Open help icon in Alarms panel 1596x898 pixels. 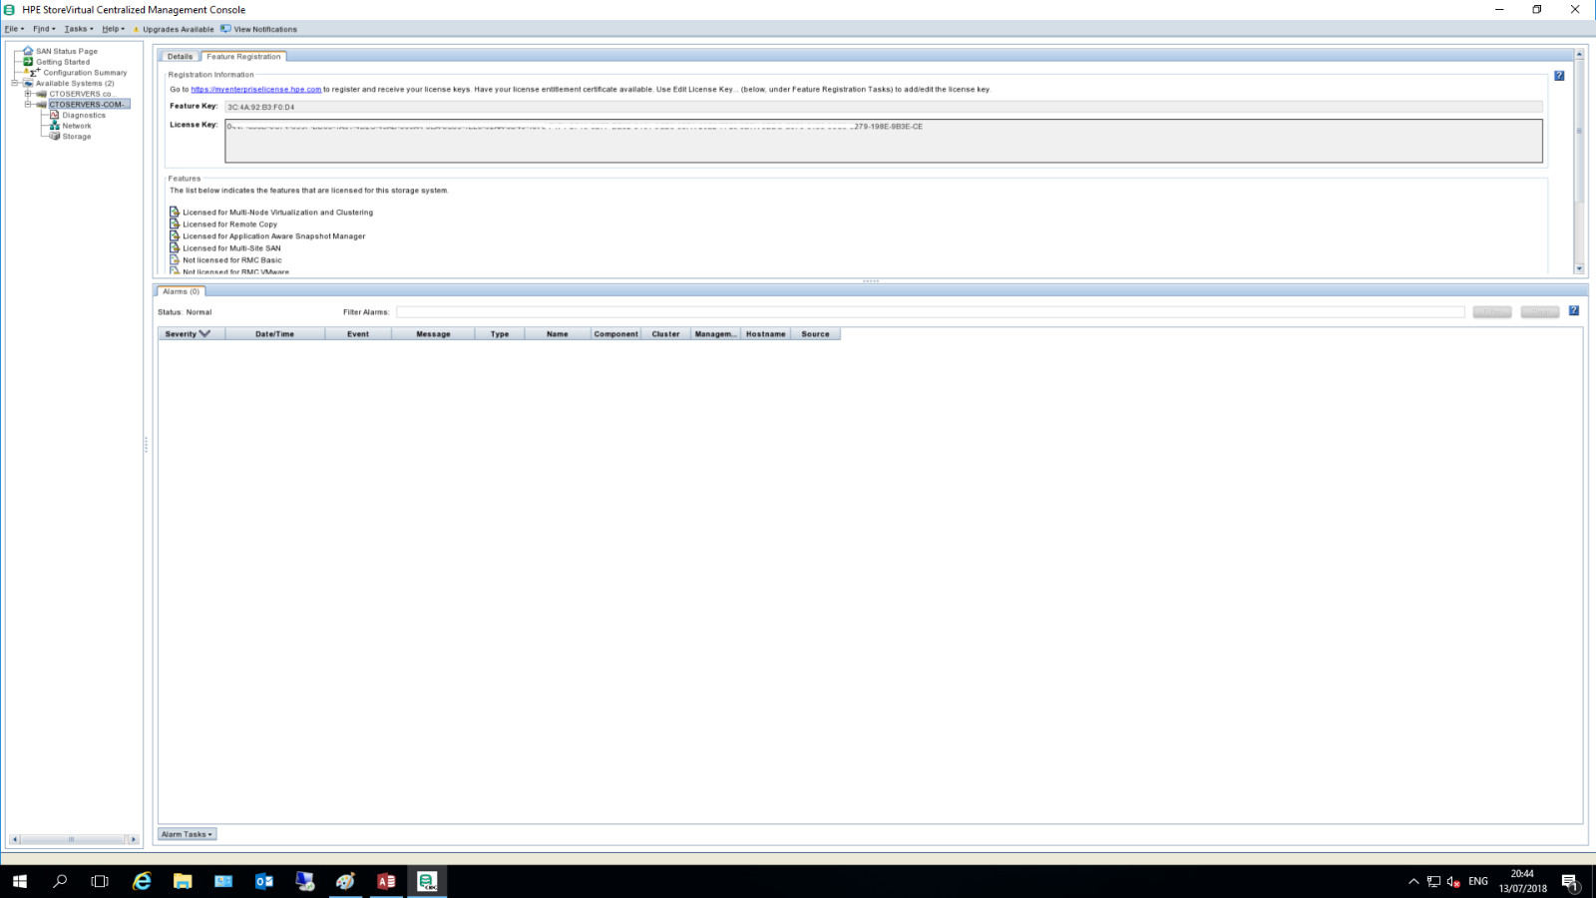pos(1574,311)
